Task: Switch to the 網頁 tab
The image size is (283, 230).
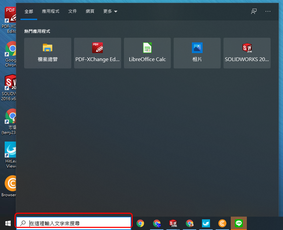Action: tap(90, 11)
